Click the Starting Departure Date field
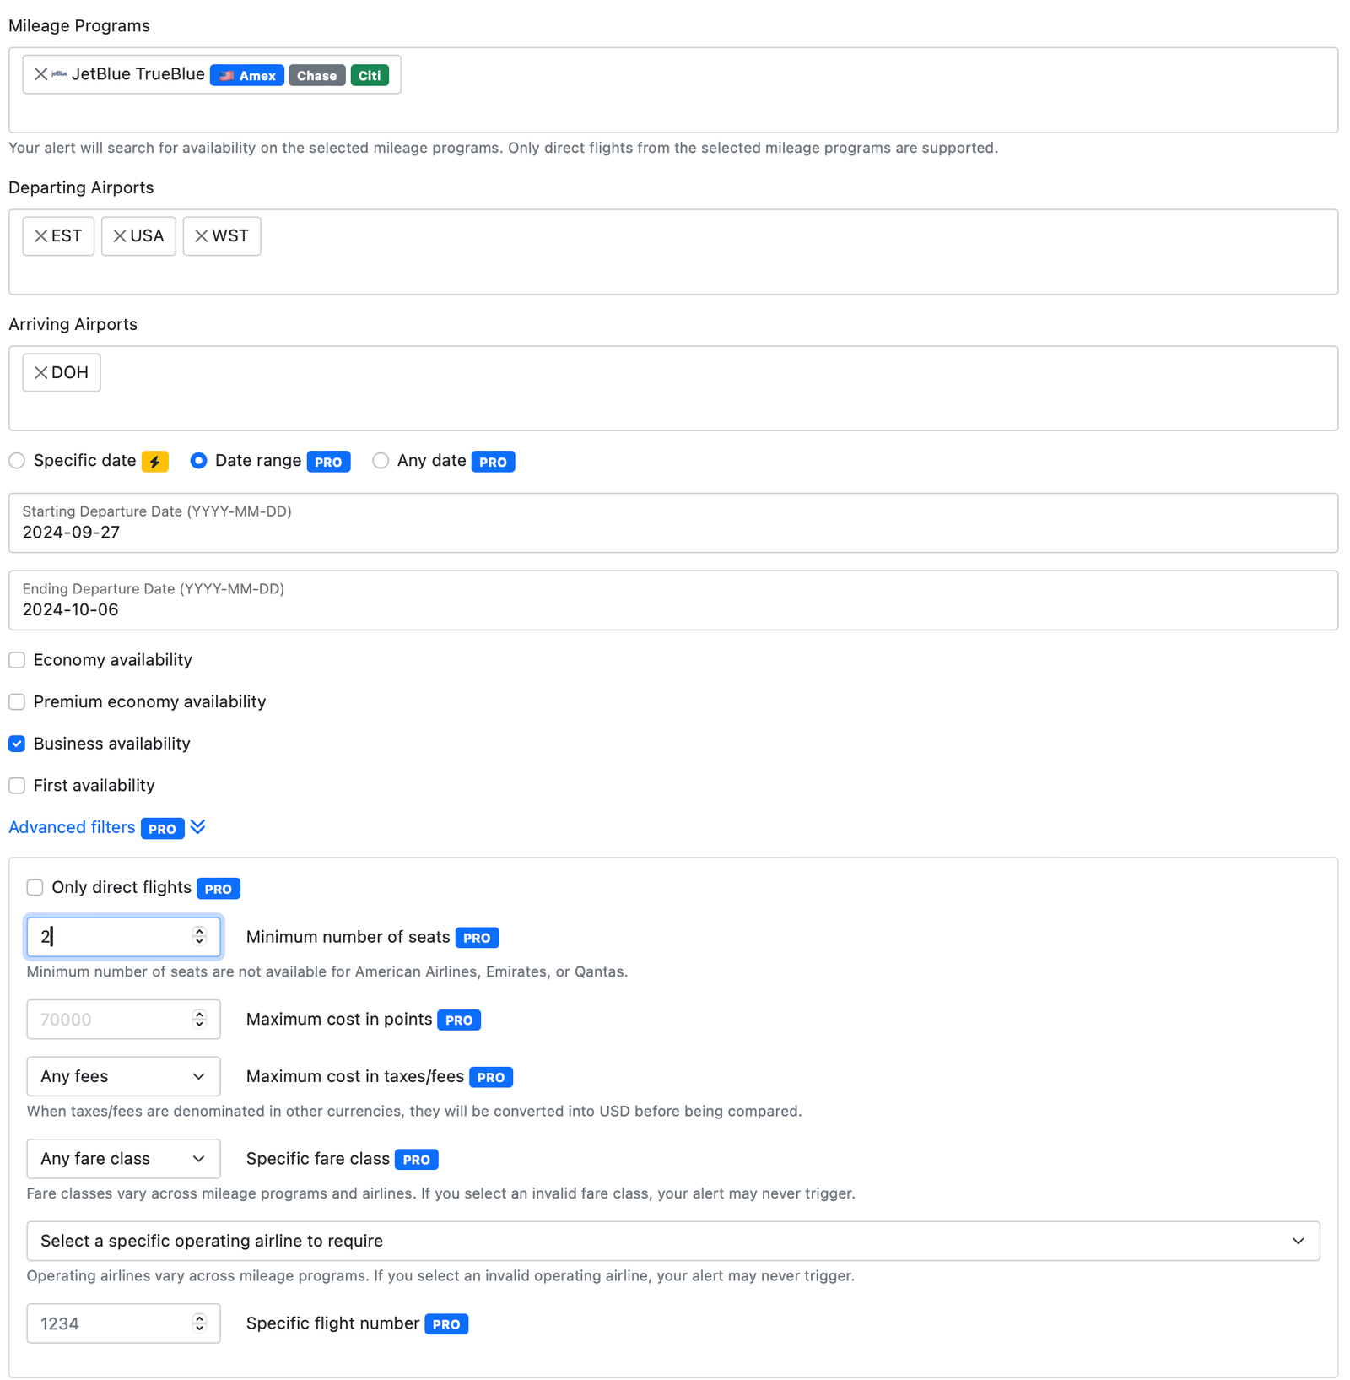 click(x=672, y=523)
